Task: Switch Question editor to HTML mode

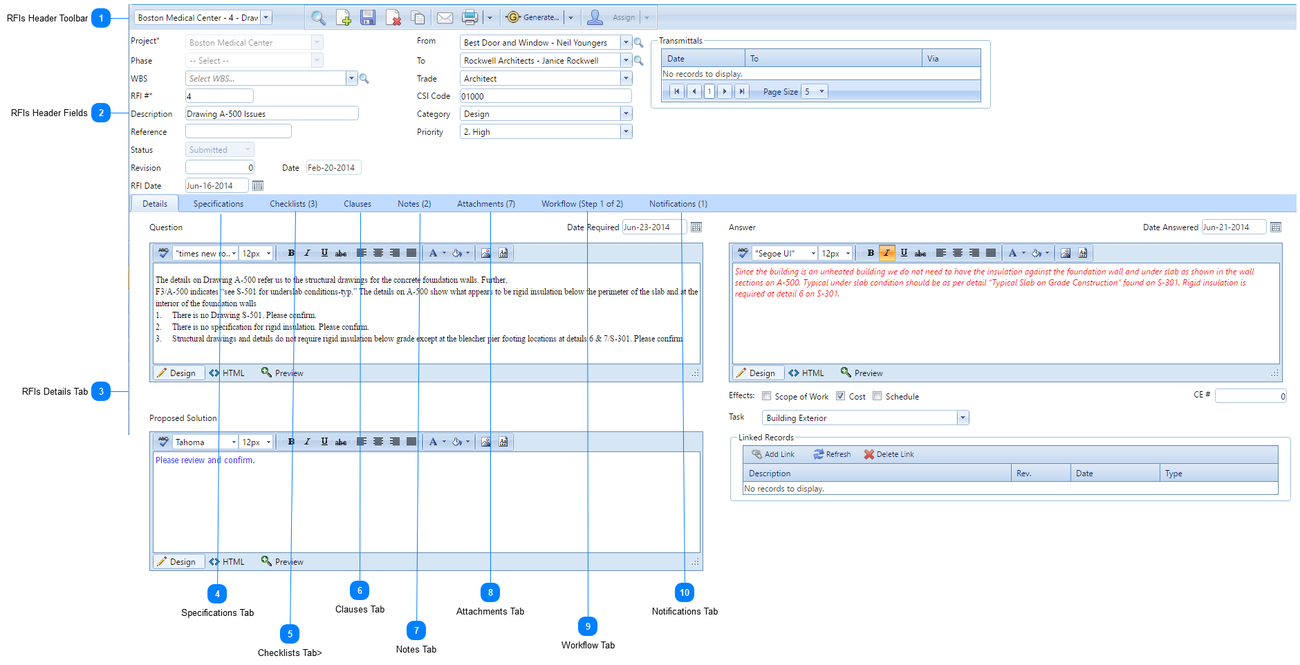Action: click(227, 373)
